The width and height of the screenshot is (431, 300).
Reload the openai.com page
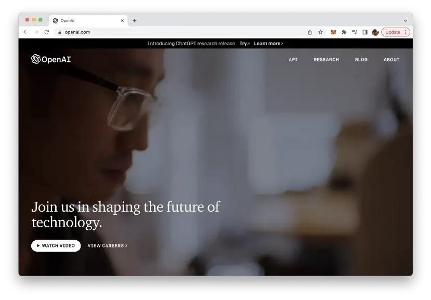click(x=47, y=32)
